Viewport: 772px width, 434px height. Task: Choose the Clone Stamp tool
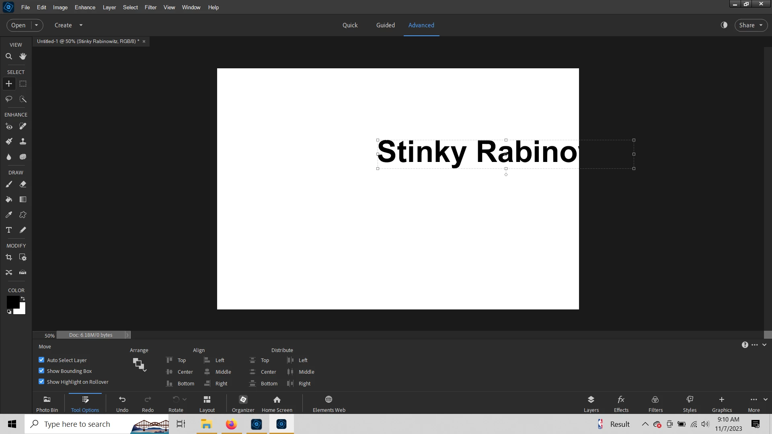tap(23, 141)
